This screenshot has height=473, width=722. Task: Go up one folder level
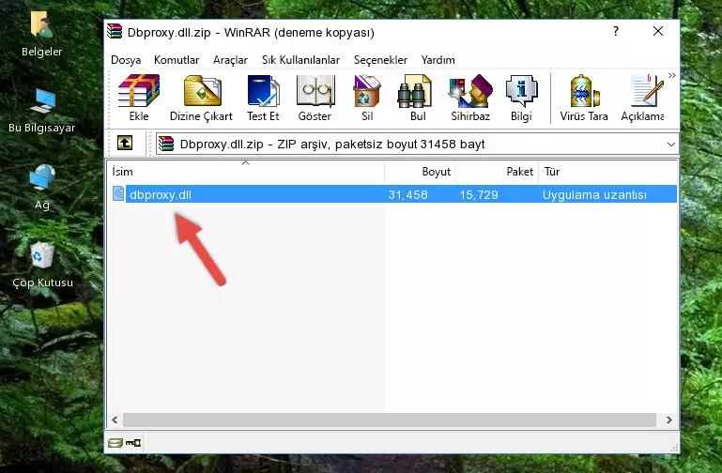pyautogui.click(x=124, y=143)
